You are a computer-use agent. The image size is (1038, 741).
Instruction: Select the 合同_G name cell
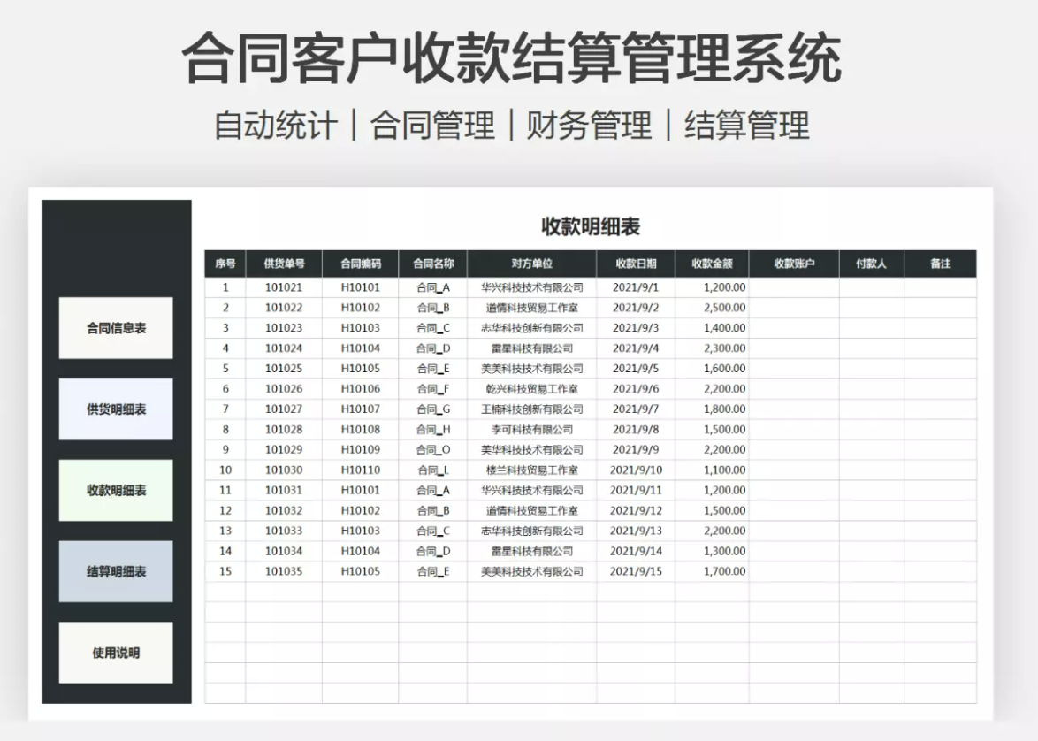coord(433,409)
